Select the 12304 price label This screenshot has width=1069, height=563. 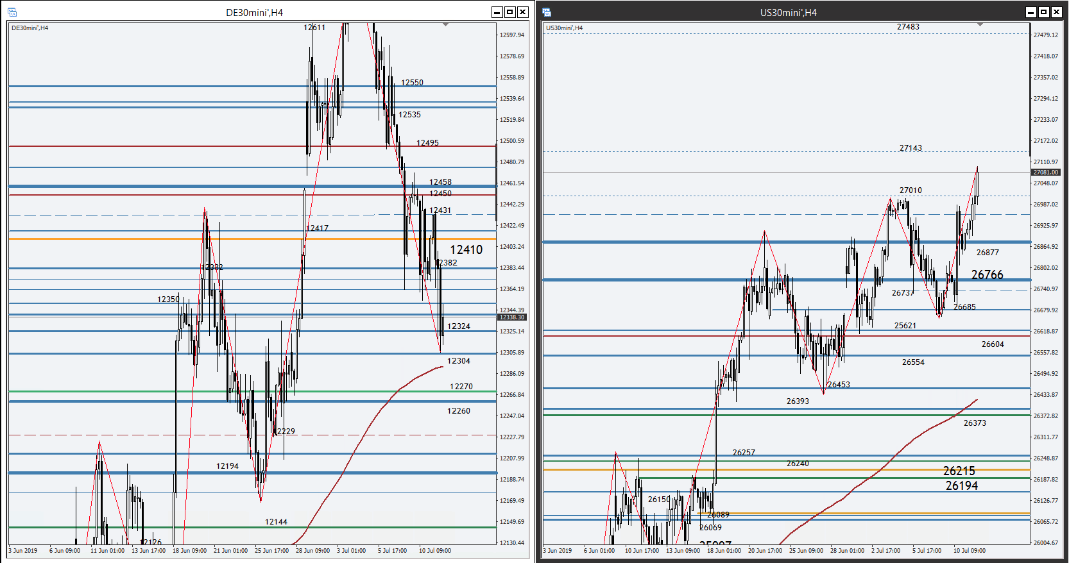pyautogui.click(x=459, y=361)
